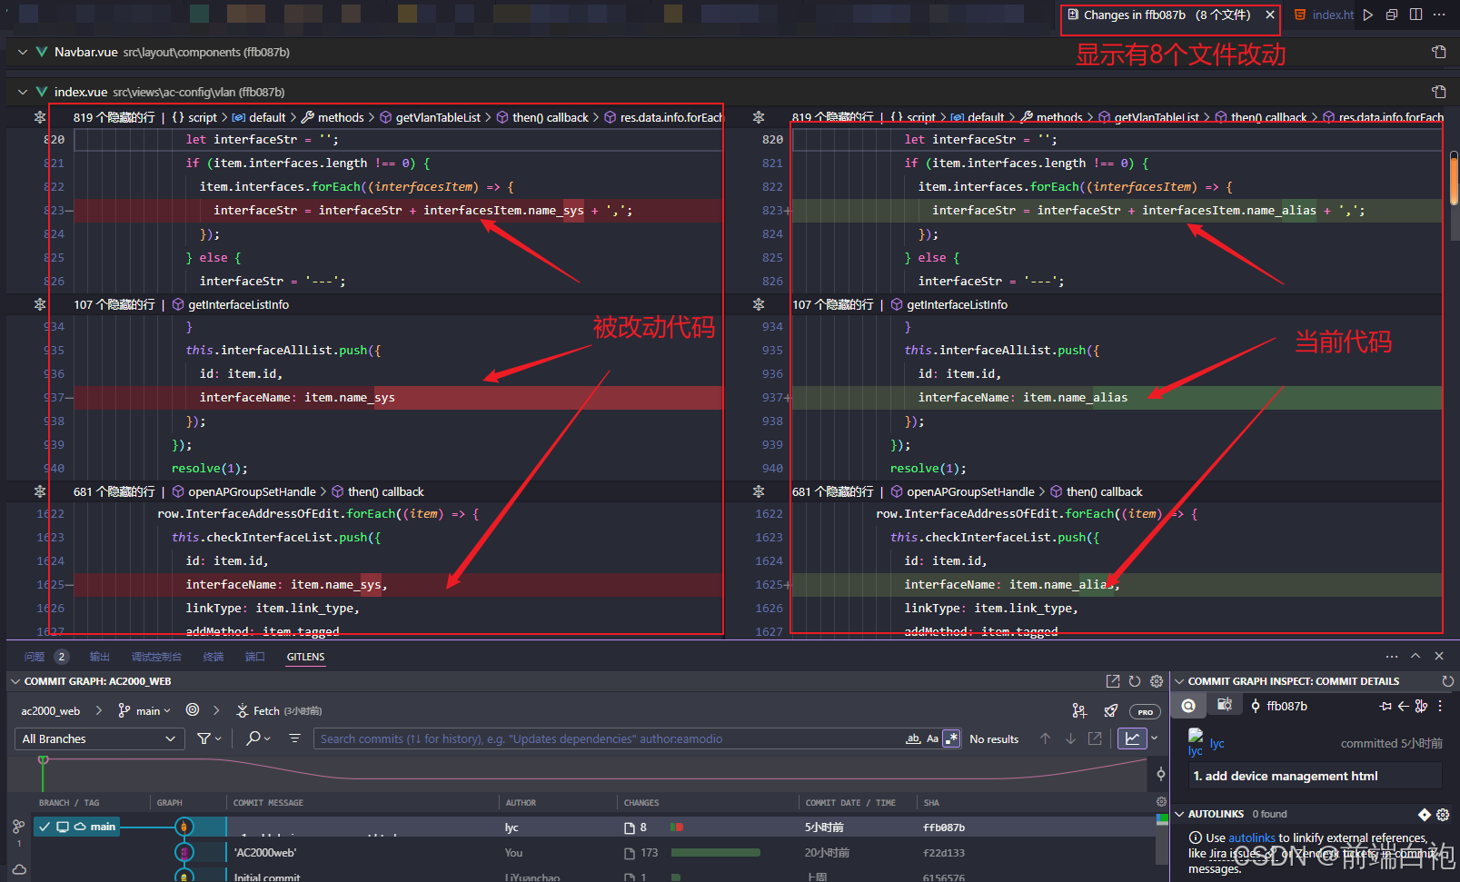Switch to 终端 panel tab
This screenshot has width=1460, height=882.
click(x=214, y=657)
